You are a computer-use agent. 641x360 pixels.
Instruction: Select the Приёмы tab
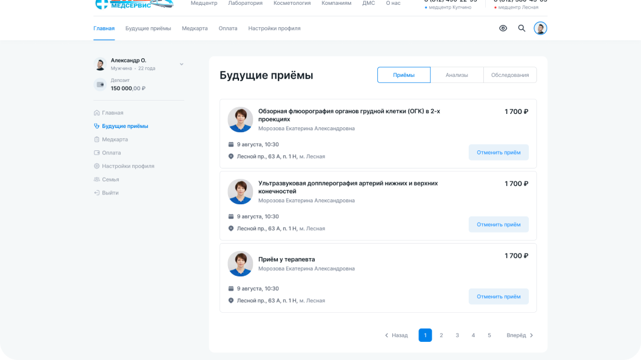click(404, 75)
